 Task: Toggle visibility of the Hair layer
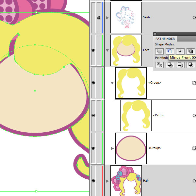point(93,181)
